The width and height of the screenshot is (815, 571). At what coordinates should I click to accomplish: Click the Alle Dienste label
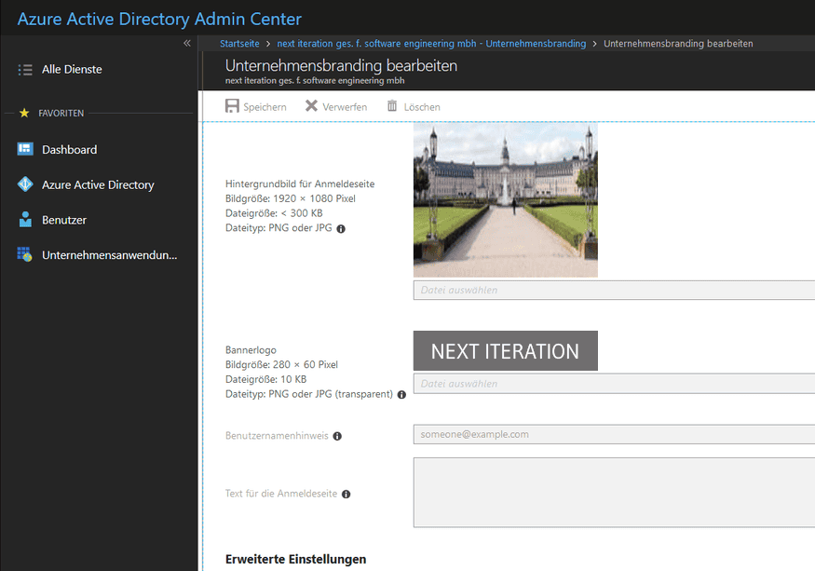pyautogui.click(x=72, y=69)
